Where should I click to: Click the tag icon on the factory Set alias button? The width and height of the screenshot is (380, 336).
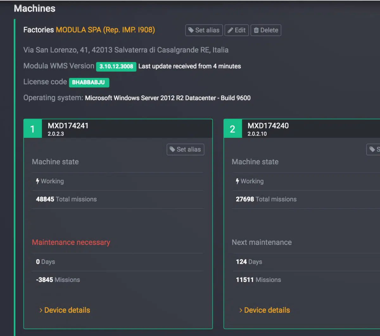[x=191, y=30]
